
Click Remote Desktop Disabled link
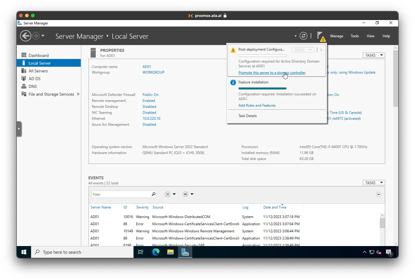pos(149,107)
